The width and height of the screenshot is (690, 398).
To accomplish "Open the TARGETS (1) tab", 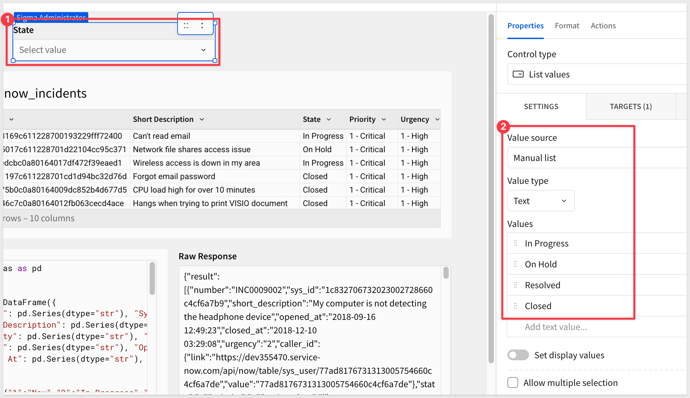I will [631, 106].
